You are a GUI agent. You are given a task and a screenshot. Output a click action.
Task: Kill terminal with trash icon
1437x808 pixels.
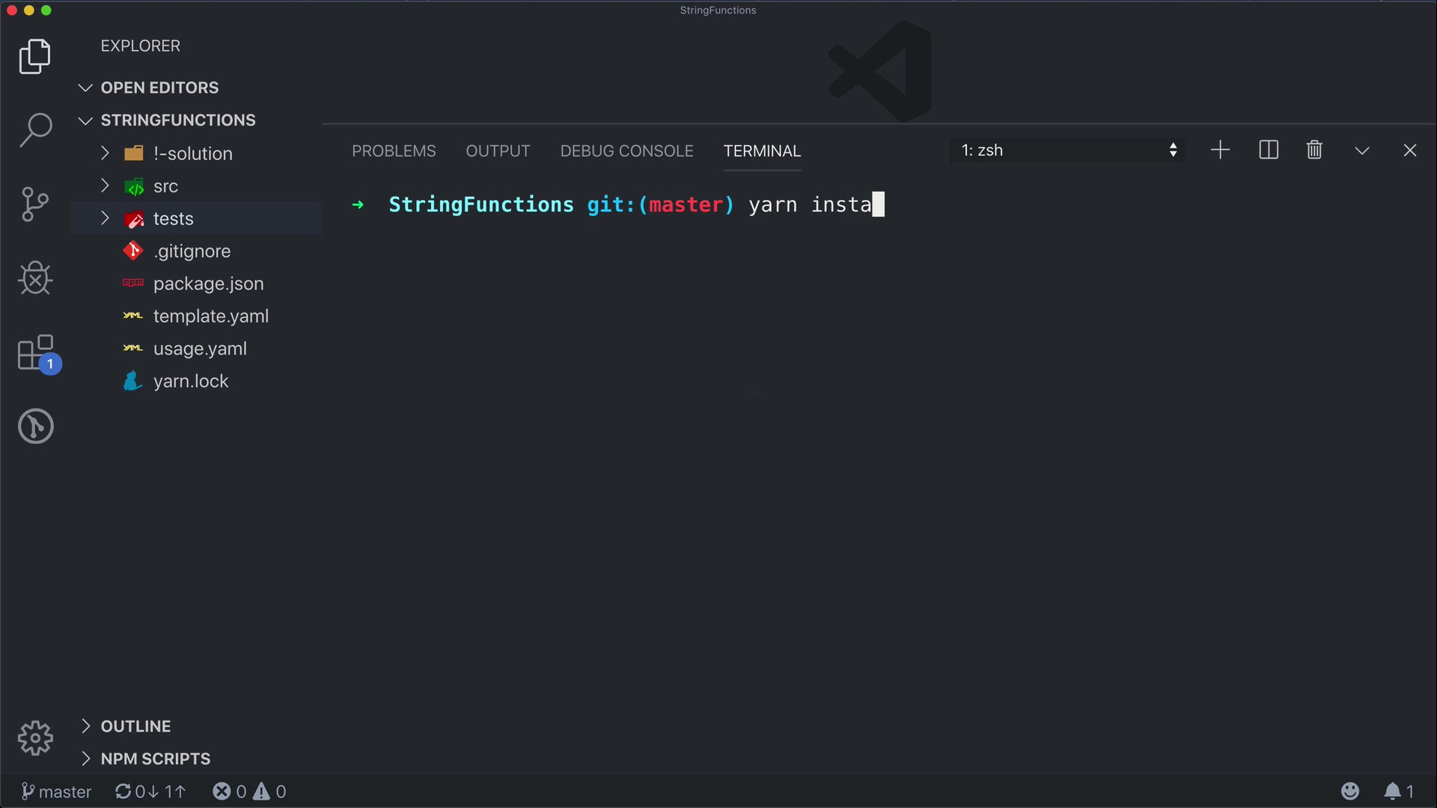[x=1314, y=150]
